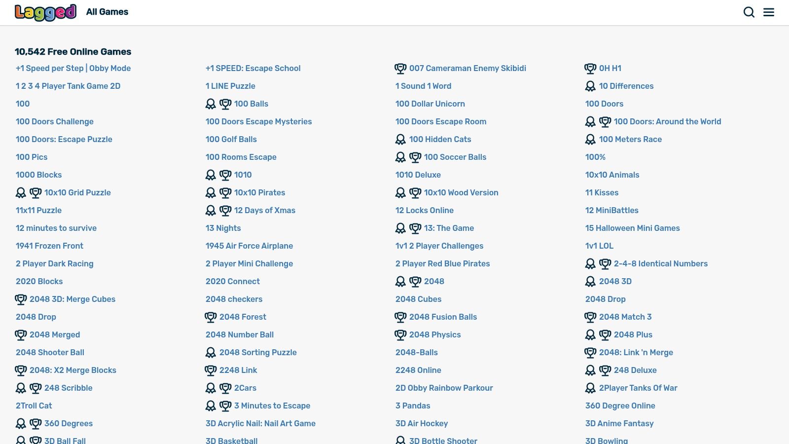Select the 1945 Air Force Airplane game

click(x=249, y=246)
